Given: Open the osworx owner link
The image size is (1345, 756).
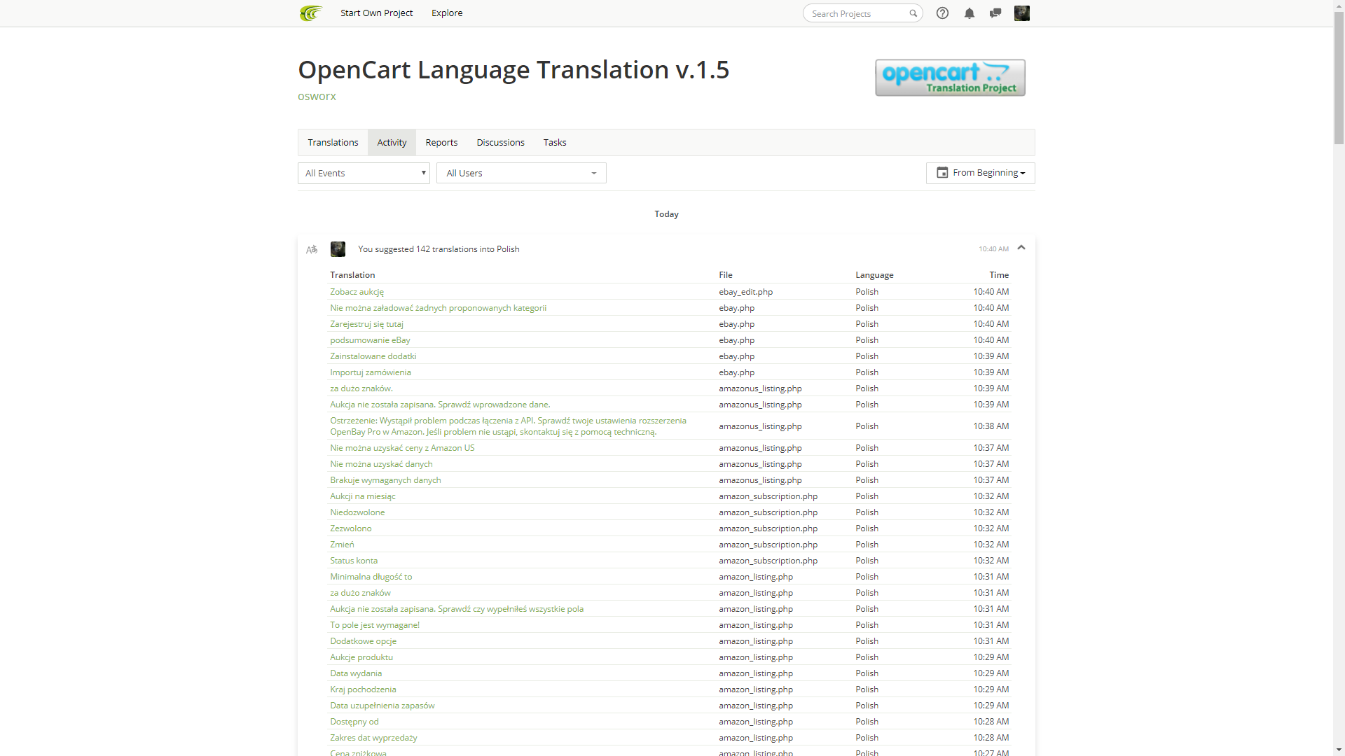Looking at the screenshot, I should click(x=317, y=97).
